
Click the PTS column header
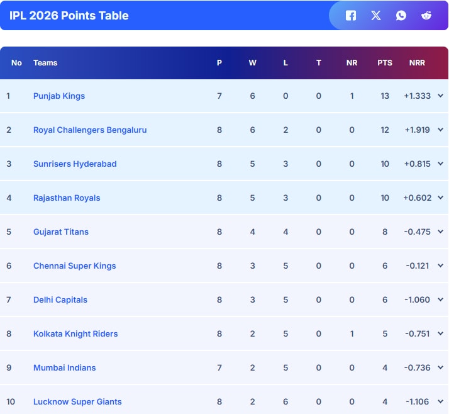pos(385,63)
